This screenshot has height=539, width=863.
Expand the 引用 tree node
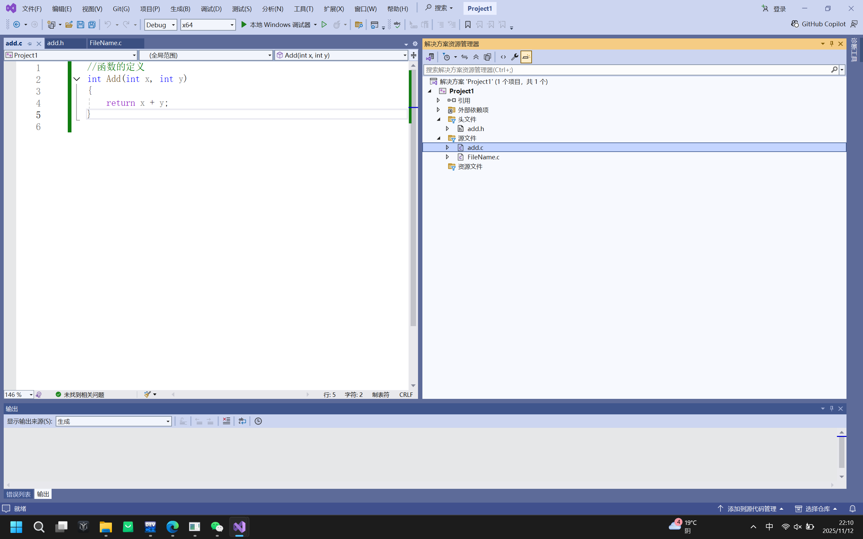439,100
